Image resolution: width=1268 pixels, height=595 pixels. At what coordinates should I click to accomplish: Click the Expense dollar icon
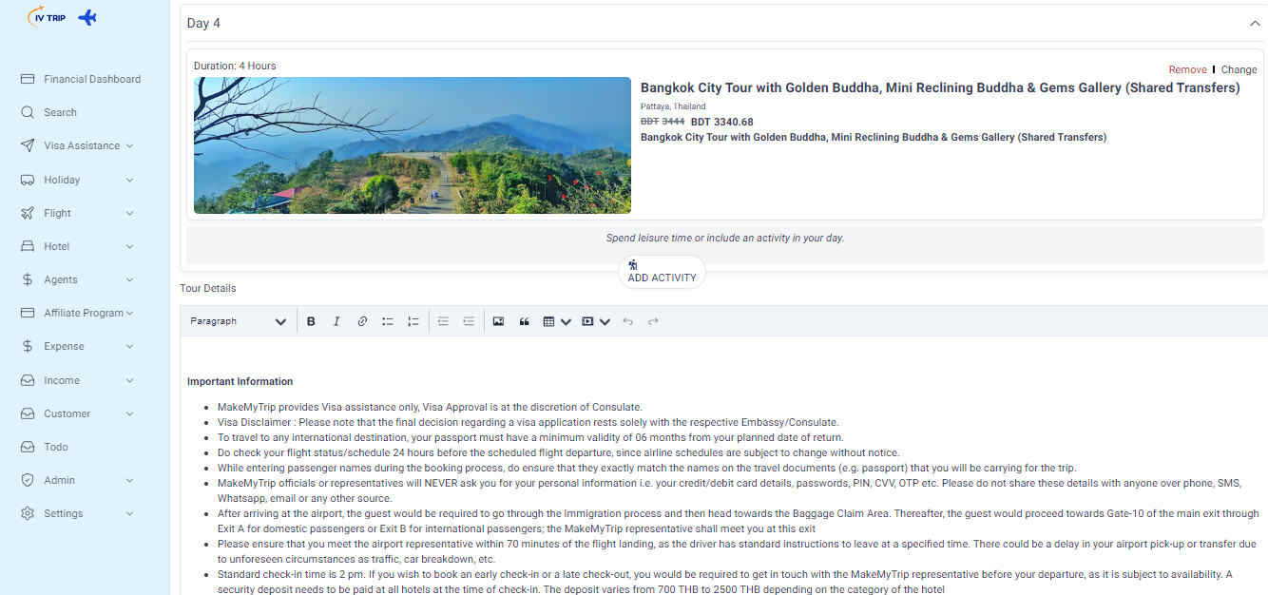(x=28, y=346)
